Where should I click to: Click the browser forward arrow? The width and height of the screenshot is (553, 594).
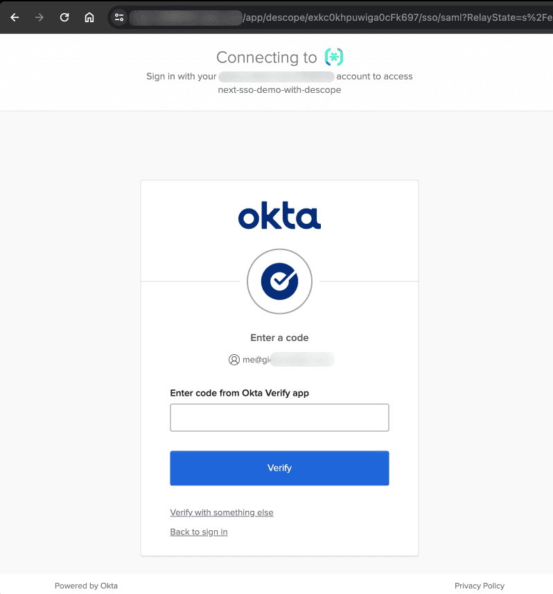(39, 17)
